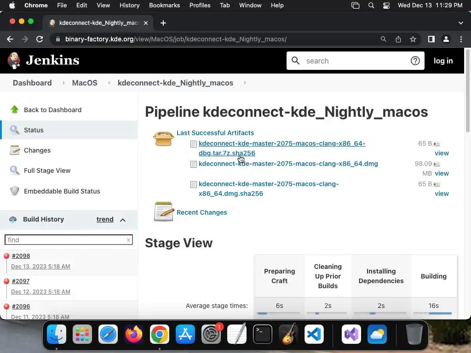Image resolution: width=471 pixels, height=353 pixels.
Task: Open the Chrome File menu
Action: [62, 5]
